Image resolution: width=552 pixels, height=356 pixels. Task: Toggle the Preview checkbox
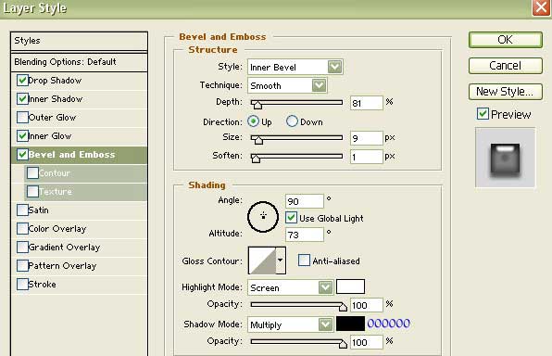click(483, 114)
